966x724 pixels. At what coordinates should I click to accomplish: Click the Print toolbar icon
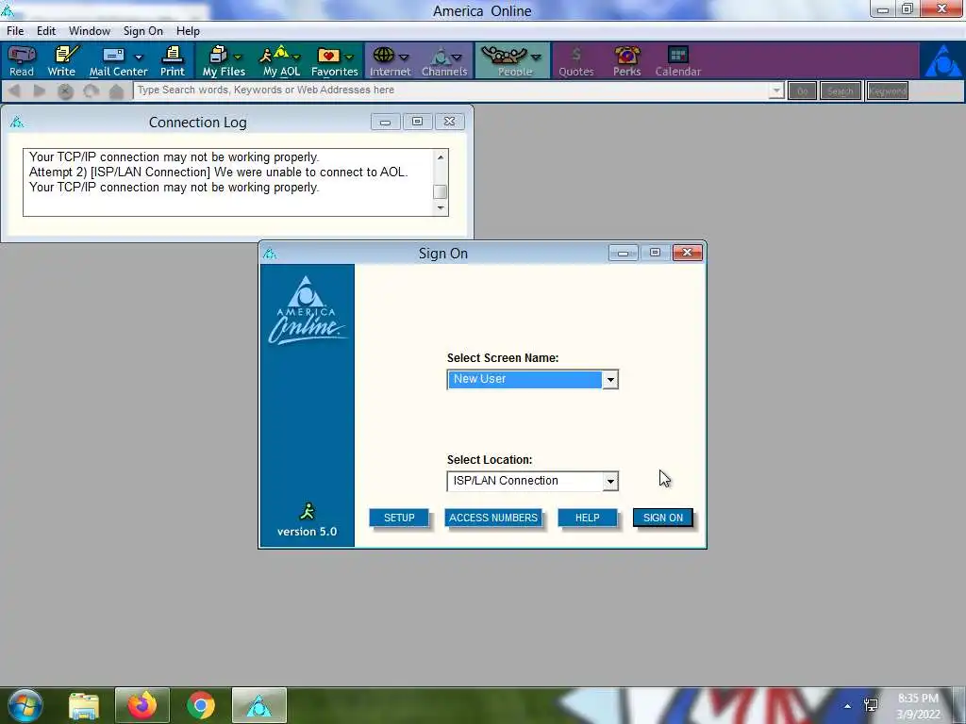(x=173, y=61)
